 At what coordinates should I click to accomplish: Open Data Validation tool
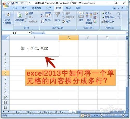[x=95, y=14]
